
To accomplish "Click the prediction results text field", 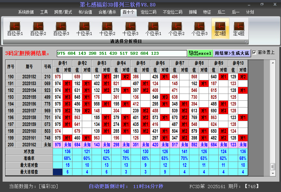I will [122, 53].
